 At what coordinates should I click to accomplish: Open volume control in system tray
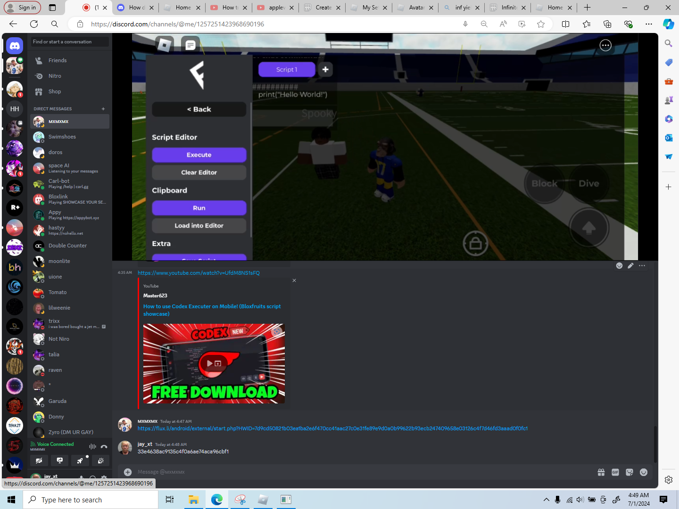pyautogui.click(x=580, y=500)
